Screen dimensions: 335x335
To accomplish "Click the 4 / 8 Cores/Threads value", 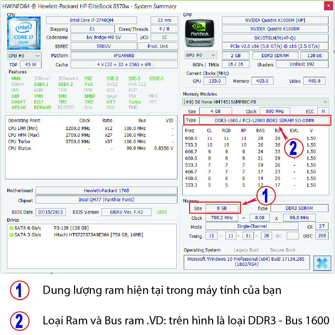I will pyautogui.click(x=164, y=29).
